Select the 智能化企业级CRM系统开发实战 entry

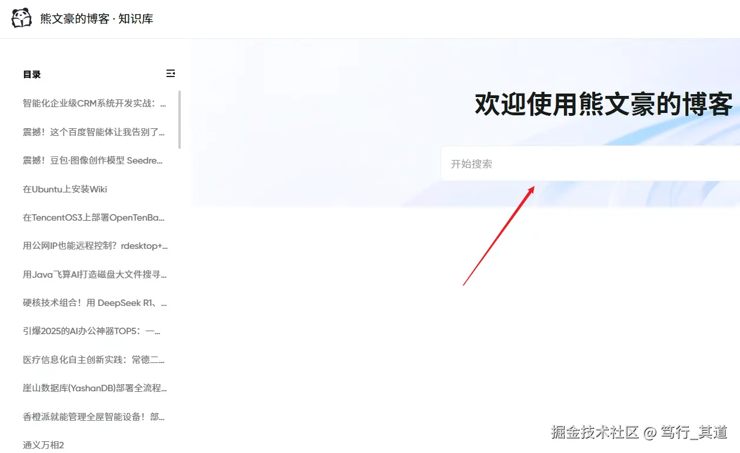coord(94,104)
